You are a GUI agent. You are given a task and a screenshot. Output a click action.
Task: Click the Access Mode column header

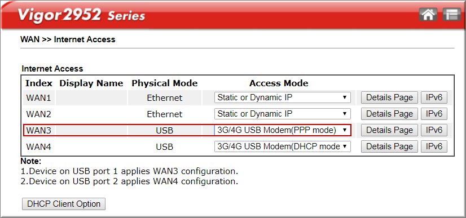279,83
